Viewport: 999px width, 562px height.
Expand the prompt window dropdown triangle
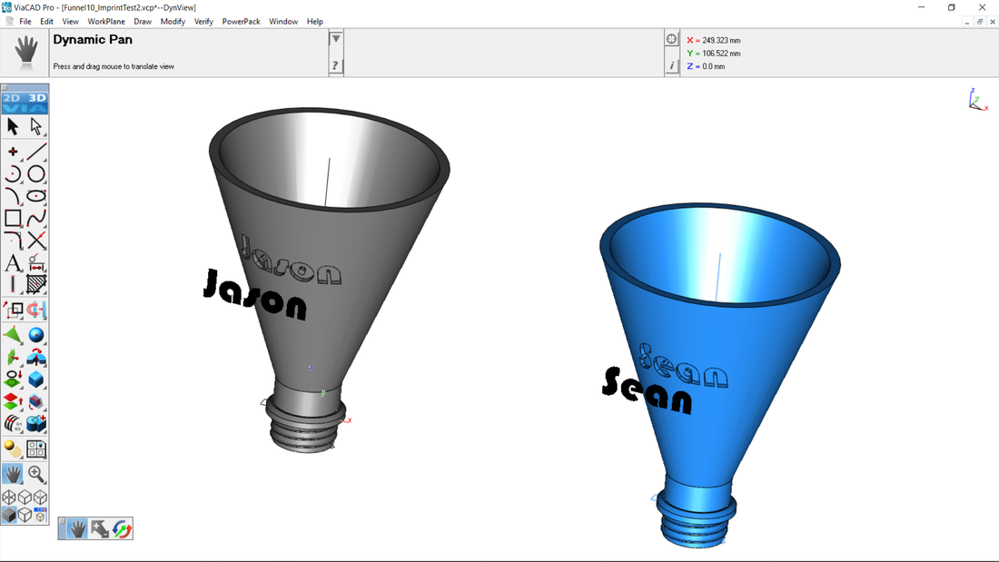[x=336, y=39]
